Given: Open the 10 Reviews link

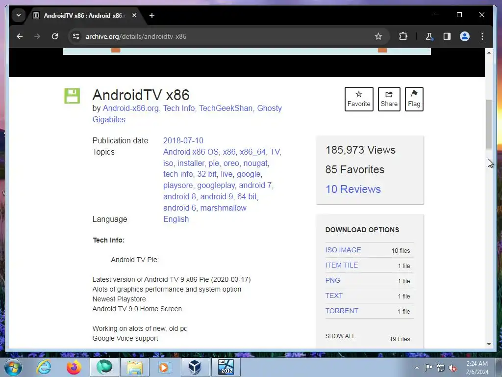Looking at the screenshot, I should (x=353, y=189).
